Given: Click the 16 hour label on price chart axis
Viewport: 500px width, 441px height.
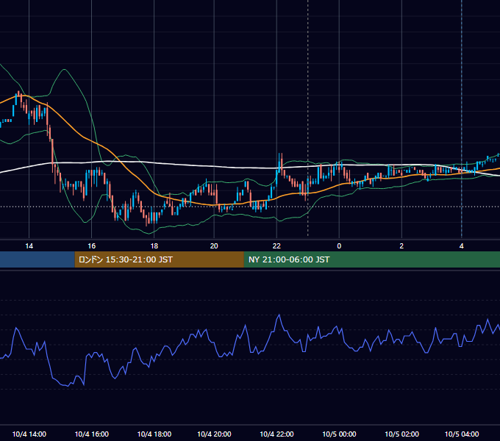Looking at the screenshot, I should (91, 246).
